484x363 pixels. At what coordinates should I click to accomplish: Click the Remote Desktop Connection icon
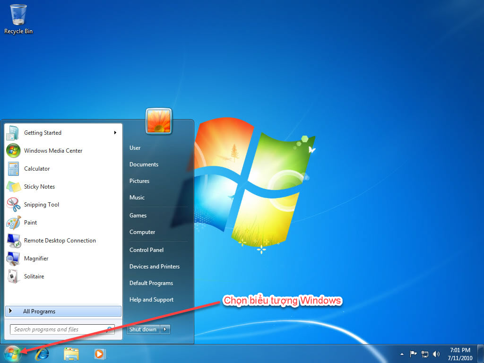coord(13,241)
